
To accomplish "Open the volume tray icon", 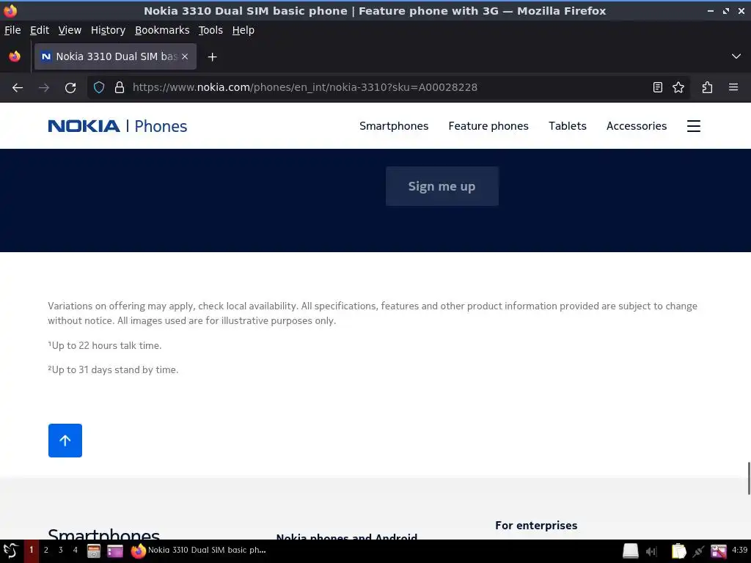I will (x=651, y=551).
